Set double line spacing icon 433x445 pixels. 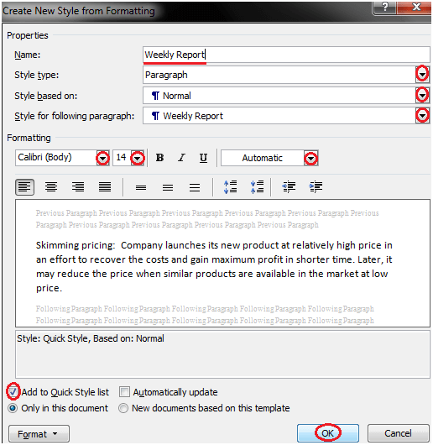(x=195, y=187)
